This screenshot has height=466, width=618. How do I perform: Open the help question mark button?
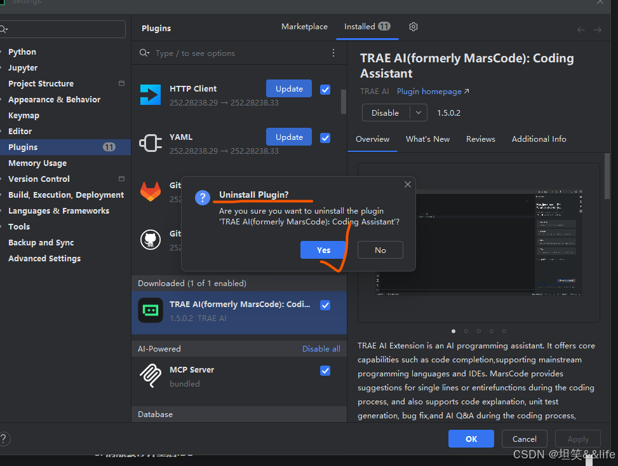[x=3, y=439]
